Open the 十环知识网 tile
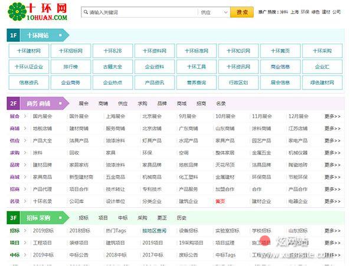 point(238,51)
